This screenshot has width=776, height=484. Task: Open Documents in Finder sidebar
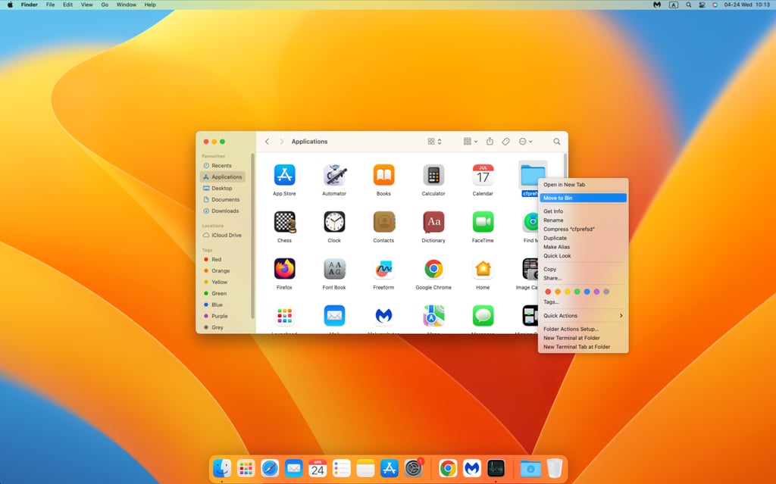[223, 200]
